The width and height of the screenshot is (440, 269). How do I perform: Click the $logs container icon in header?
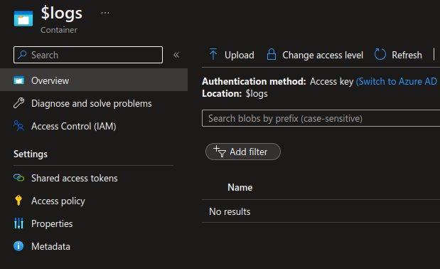click(x=23, y=19)
